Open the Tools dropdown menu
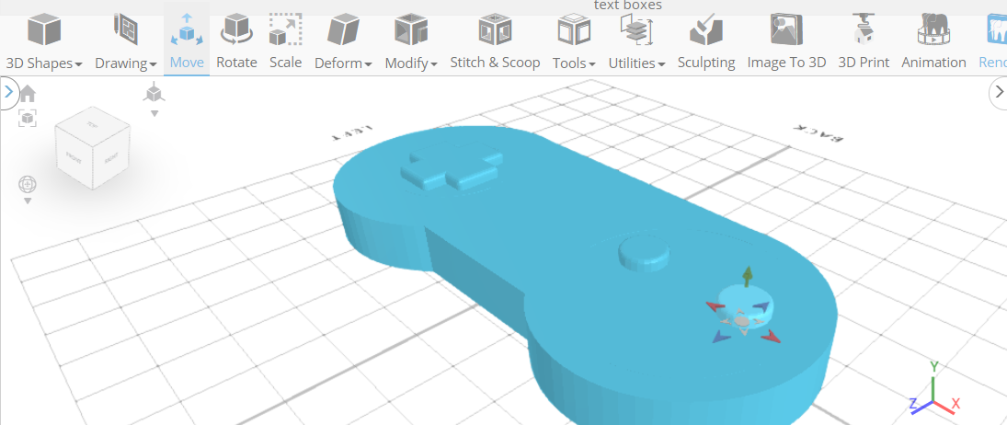Viewport: 1007px width, 425px height. (x=574, y=43)
